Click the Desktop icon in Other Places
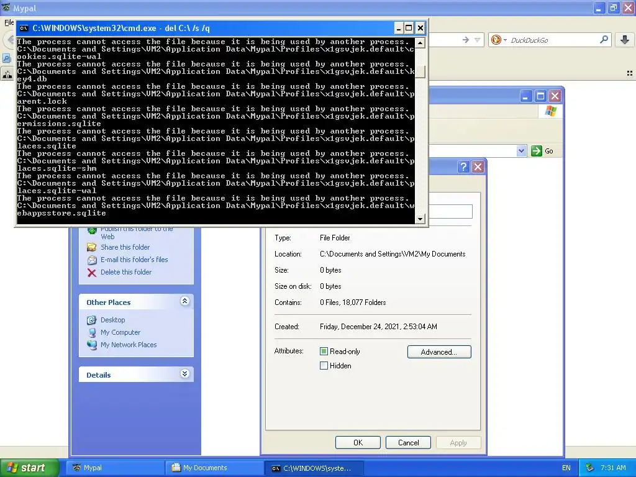Image resolution: width=636 pixels, height=477 pixels. pyautogui.click(x=92, y=320)
